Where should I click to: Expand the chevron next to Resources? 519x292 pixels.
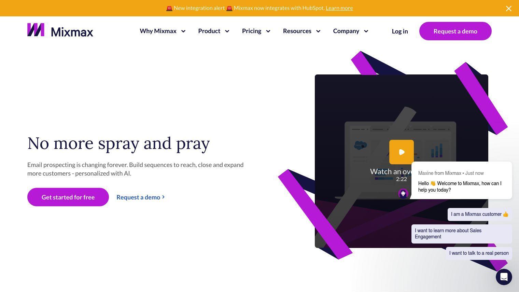click(318, 31)
